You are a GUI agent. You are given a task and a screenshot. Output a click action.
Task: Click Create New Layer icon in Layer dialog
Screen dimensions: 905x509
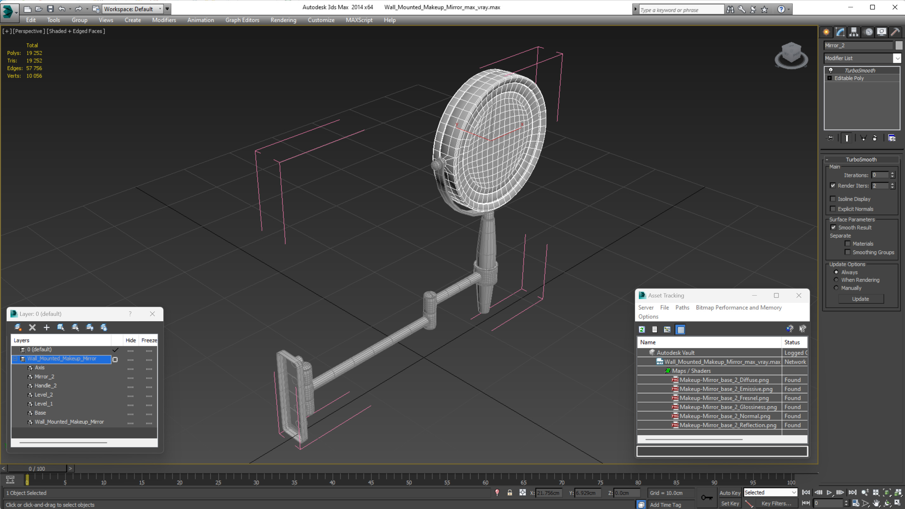pyautogui.click(x=17, y=327)
